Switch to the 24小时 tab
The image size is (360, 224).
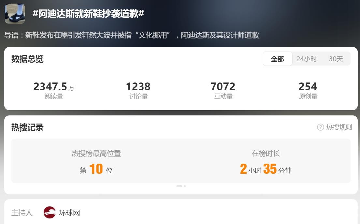[x=307, y=59]
